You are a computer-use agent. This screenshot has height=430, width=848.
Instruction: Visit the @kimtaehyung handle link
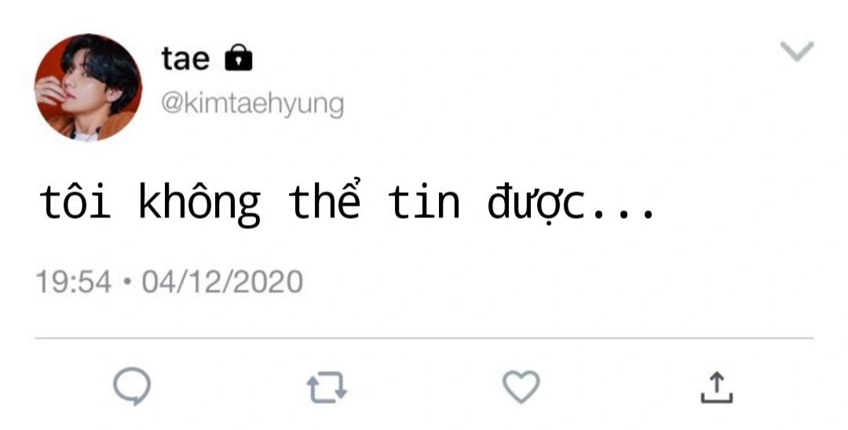click(x=252, y=104)
